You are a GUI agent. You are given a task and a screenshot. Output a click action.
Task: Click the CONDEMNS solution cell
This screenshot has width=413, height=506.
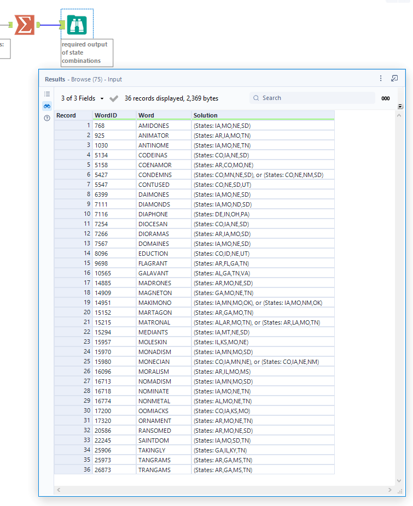point(263,175)
